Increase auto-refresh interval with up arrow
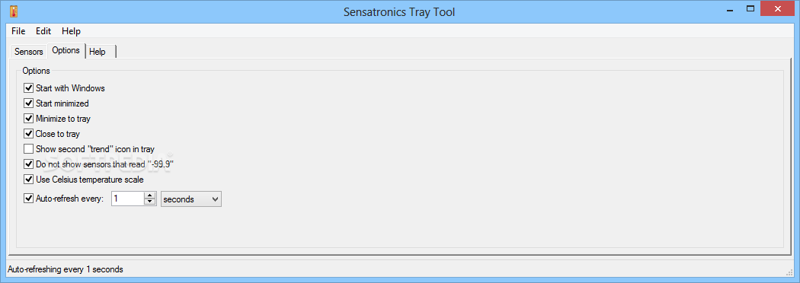Screen dimensions: 800x283 [x=149, y=196]
